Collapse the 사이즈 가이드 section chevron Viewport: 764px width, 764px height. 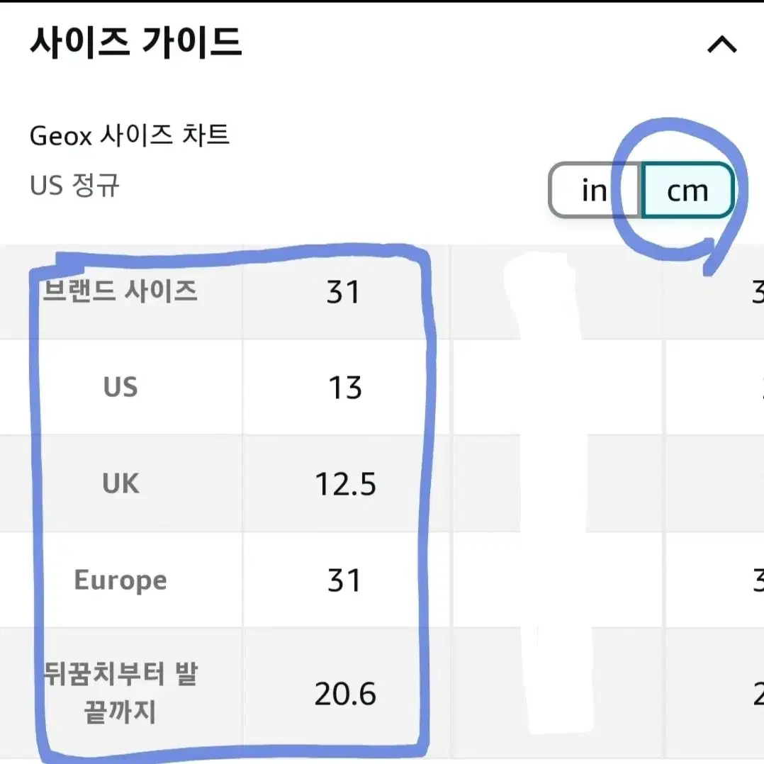point(721,45)
